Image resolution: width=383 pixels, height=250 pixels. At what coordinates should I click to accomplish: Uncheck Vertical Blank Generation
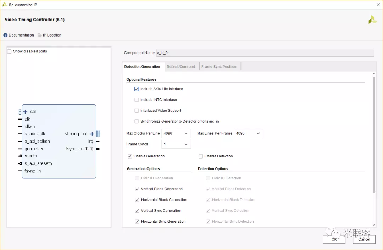[137, 189]
